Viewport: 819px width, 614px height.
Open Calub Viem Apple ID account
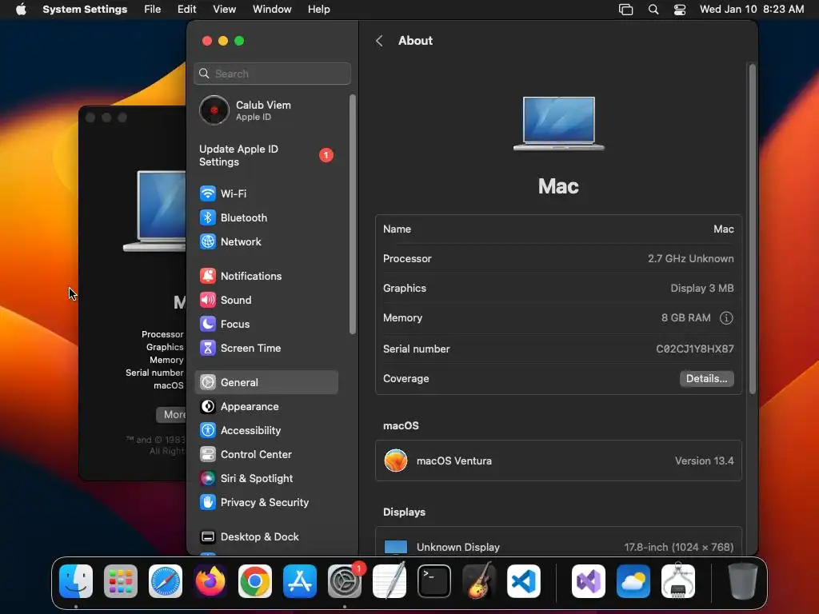[266, 110]
